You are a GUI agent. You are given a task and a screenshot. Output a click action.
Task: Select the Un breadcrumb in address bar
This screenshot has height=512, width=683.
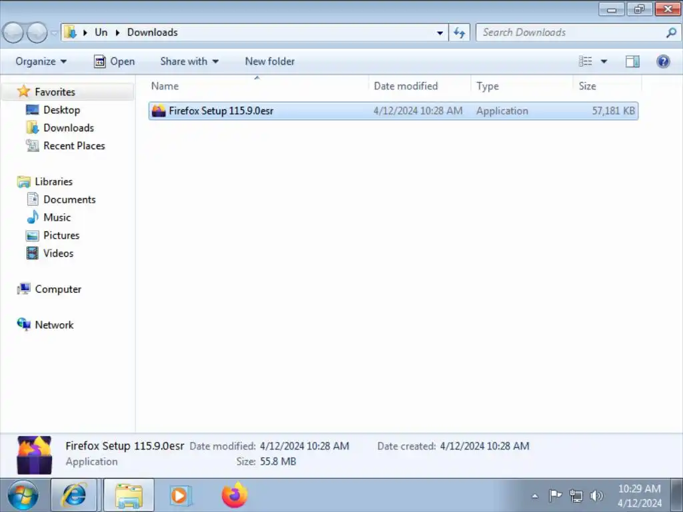click(x=101, y=32)
